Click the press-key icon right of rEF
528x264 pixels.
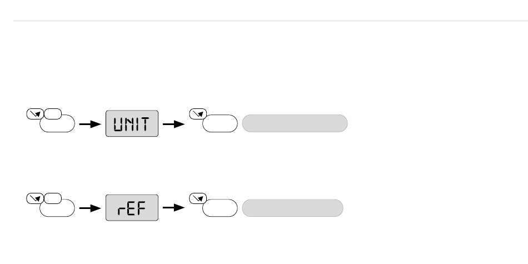(198, 198)
